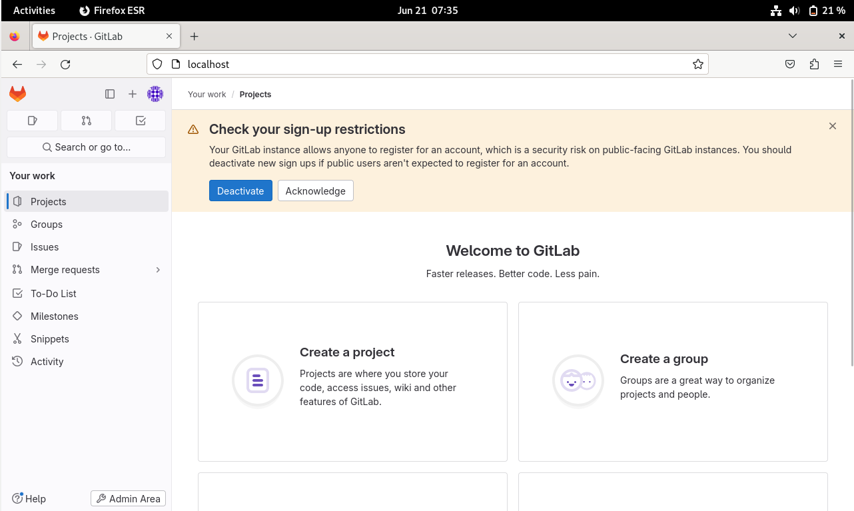Click the Snippets scissors icon
The height and width of the screenshot is (511, 854).
(x=17, y=338)
